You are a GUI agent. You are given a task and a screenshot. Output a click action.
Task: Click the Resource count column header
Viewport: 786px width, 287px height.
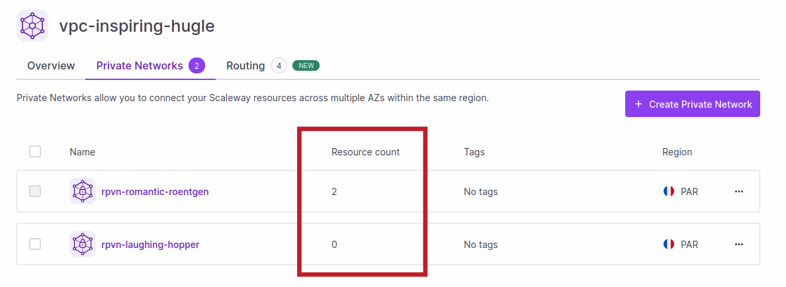365,151
